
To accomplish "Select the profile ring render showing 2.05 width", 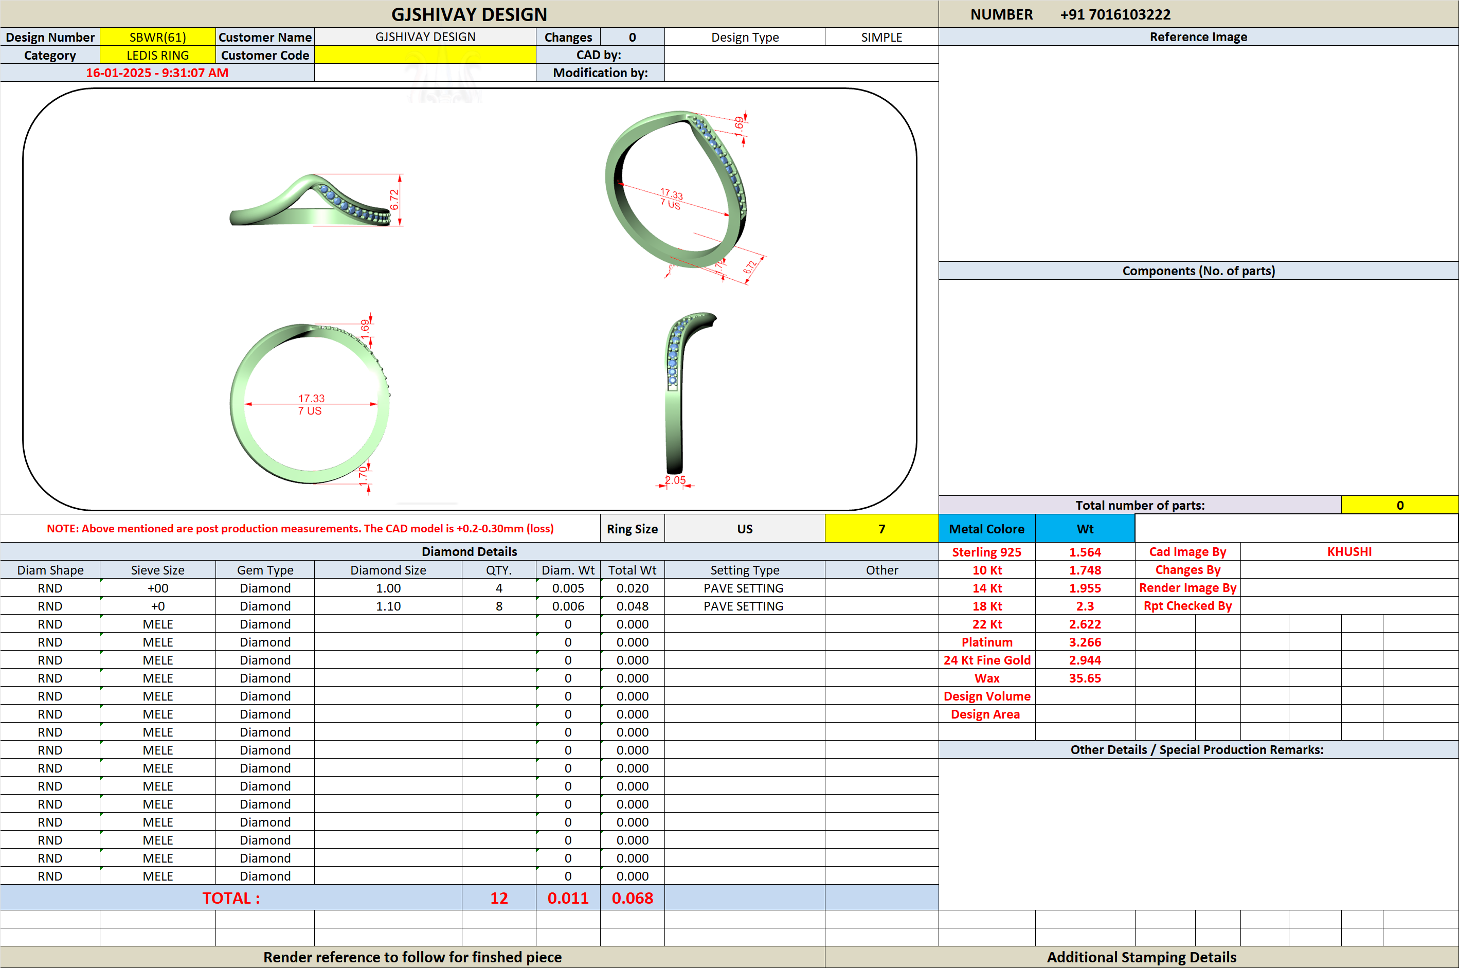I will pos(685,400).
